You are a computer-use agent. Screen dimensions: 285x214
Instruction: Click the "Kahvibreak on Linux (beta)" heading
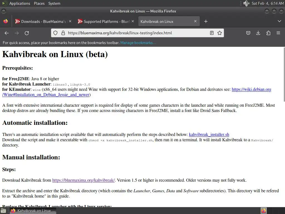(x=55, y=54)
